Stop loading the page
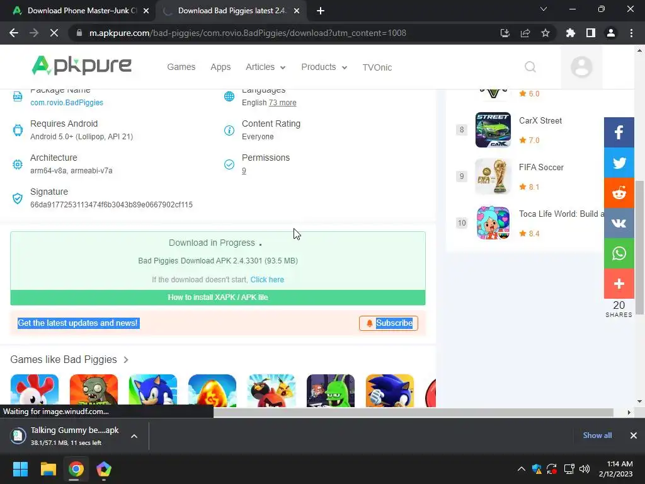The image size is (645, 484). [54, 33]
